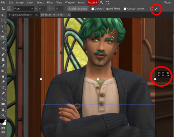Screen dimensions: 174x137
Task: Click the center crop handle
Action: tap(98, 79)
